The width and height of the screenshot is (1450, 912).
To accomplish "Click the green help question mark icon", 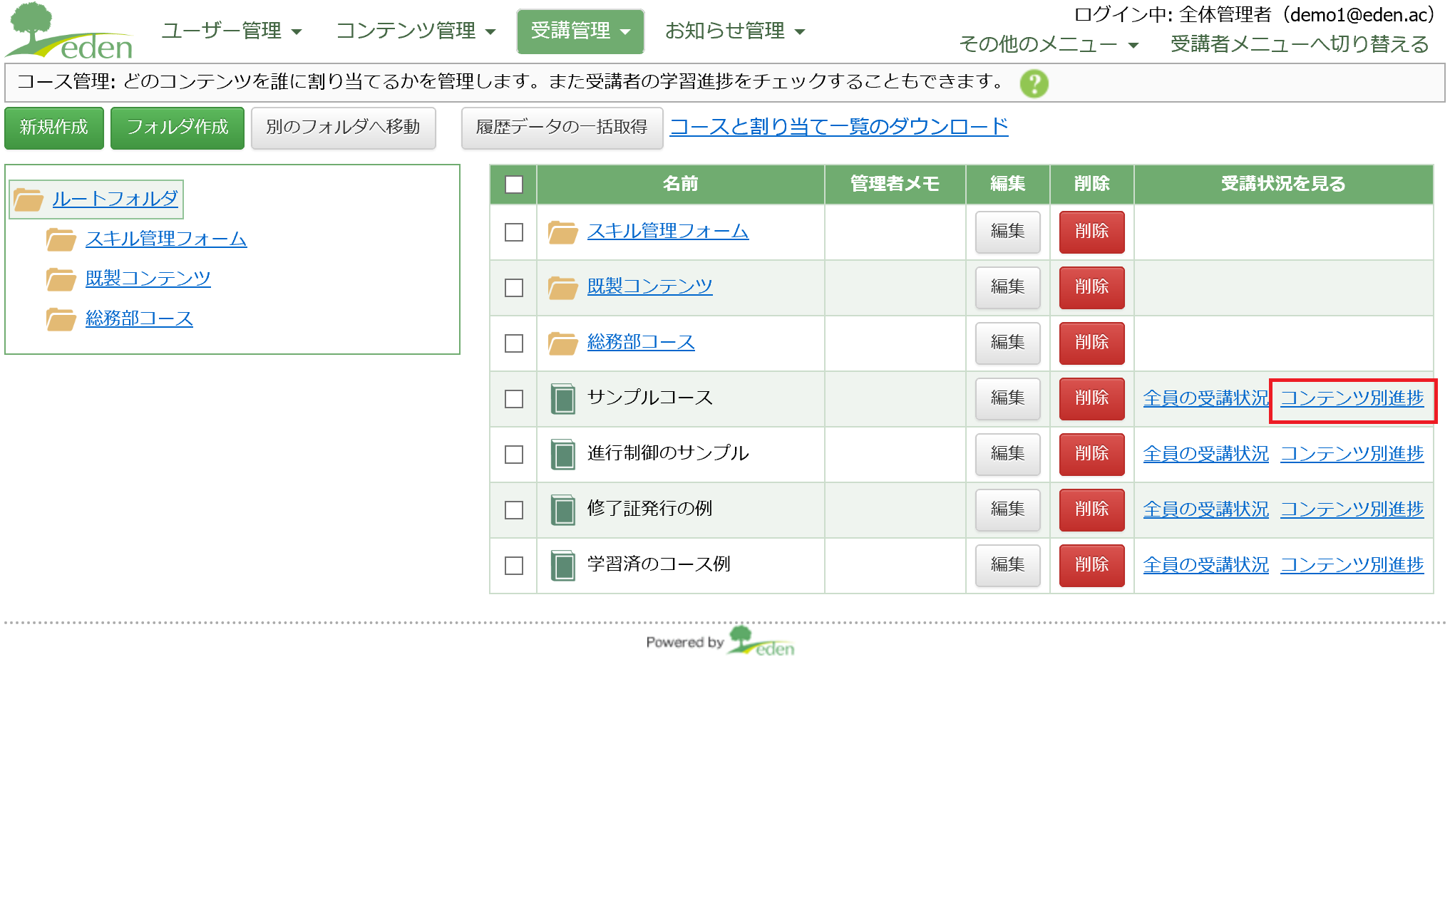I will click(1034, 83).
